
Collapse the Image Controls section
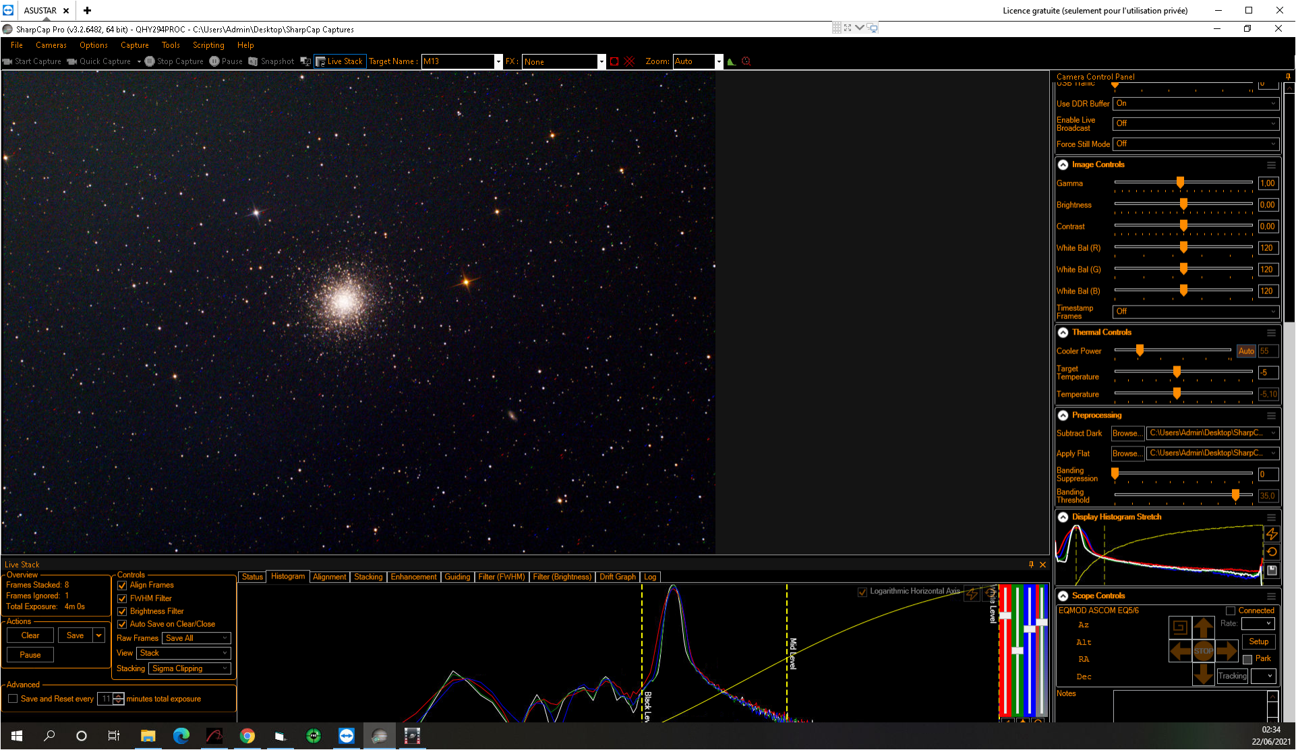1063,165
